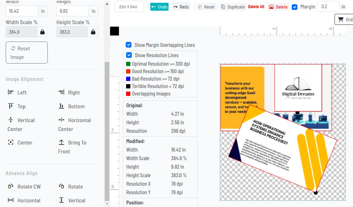Center the image on canvas

20,143
